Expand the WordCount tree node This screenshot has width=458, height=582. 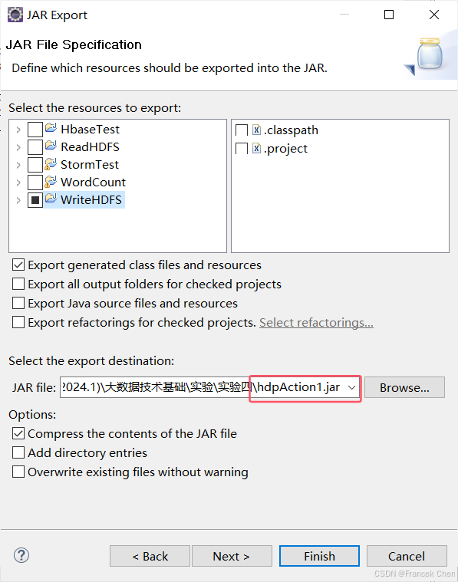pyautogui.click(x=18, y=182)
